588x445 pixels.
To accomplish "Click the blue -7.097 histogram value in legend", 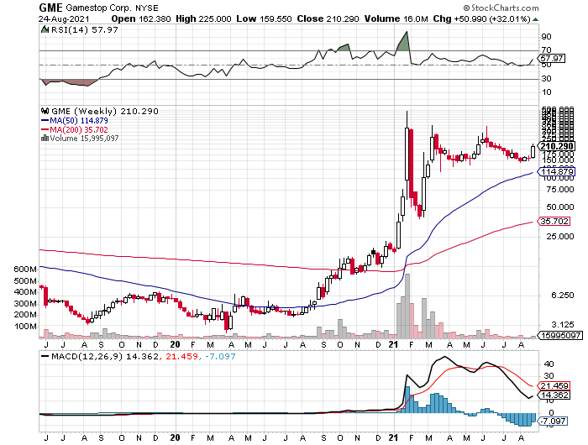I will click(220, 356).
